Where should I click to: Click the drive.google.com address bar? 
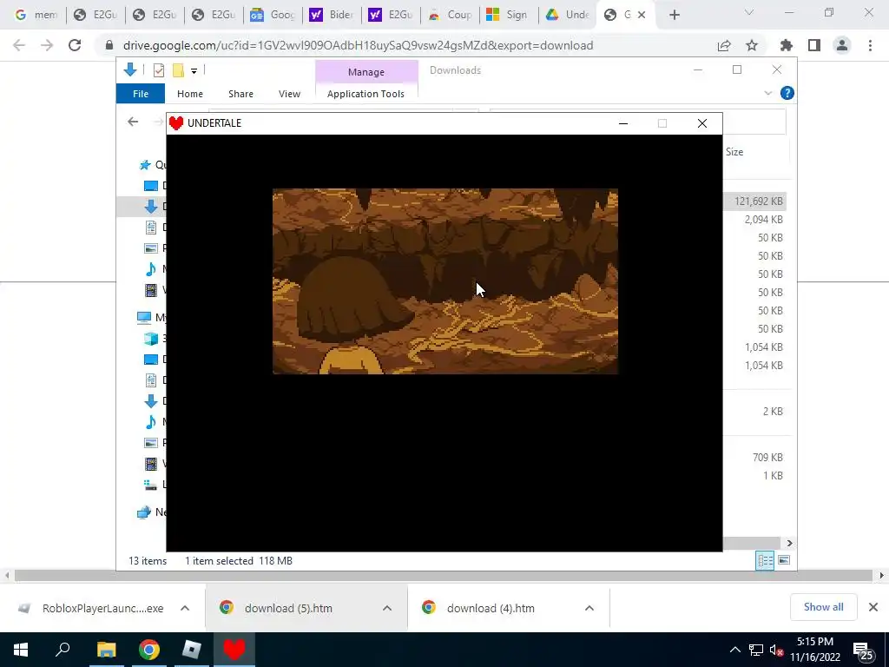pos(358,45)
